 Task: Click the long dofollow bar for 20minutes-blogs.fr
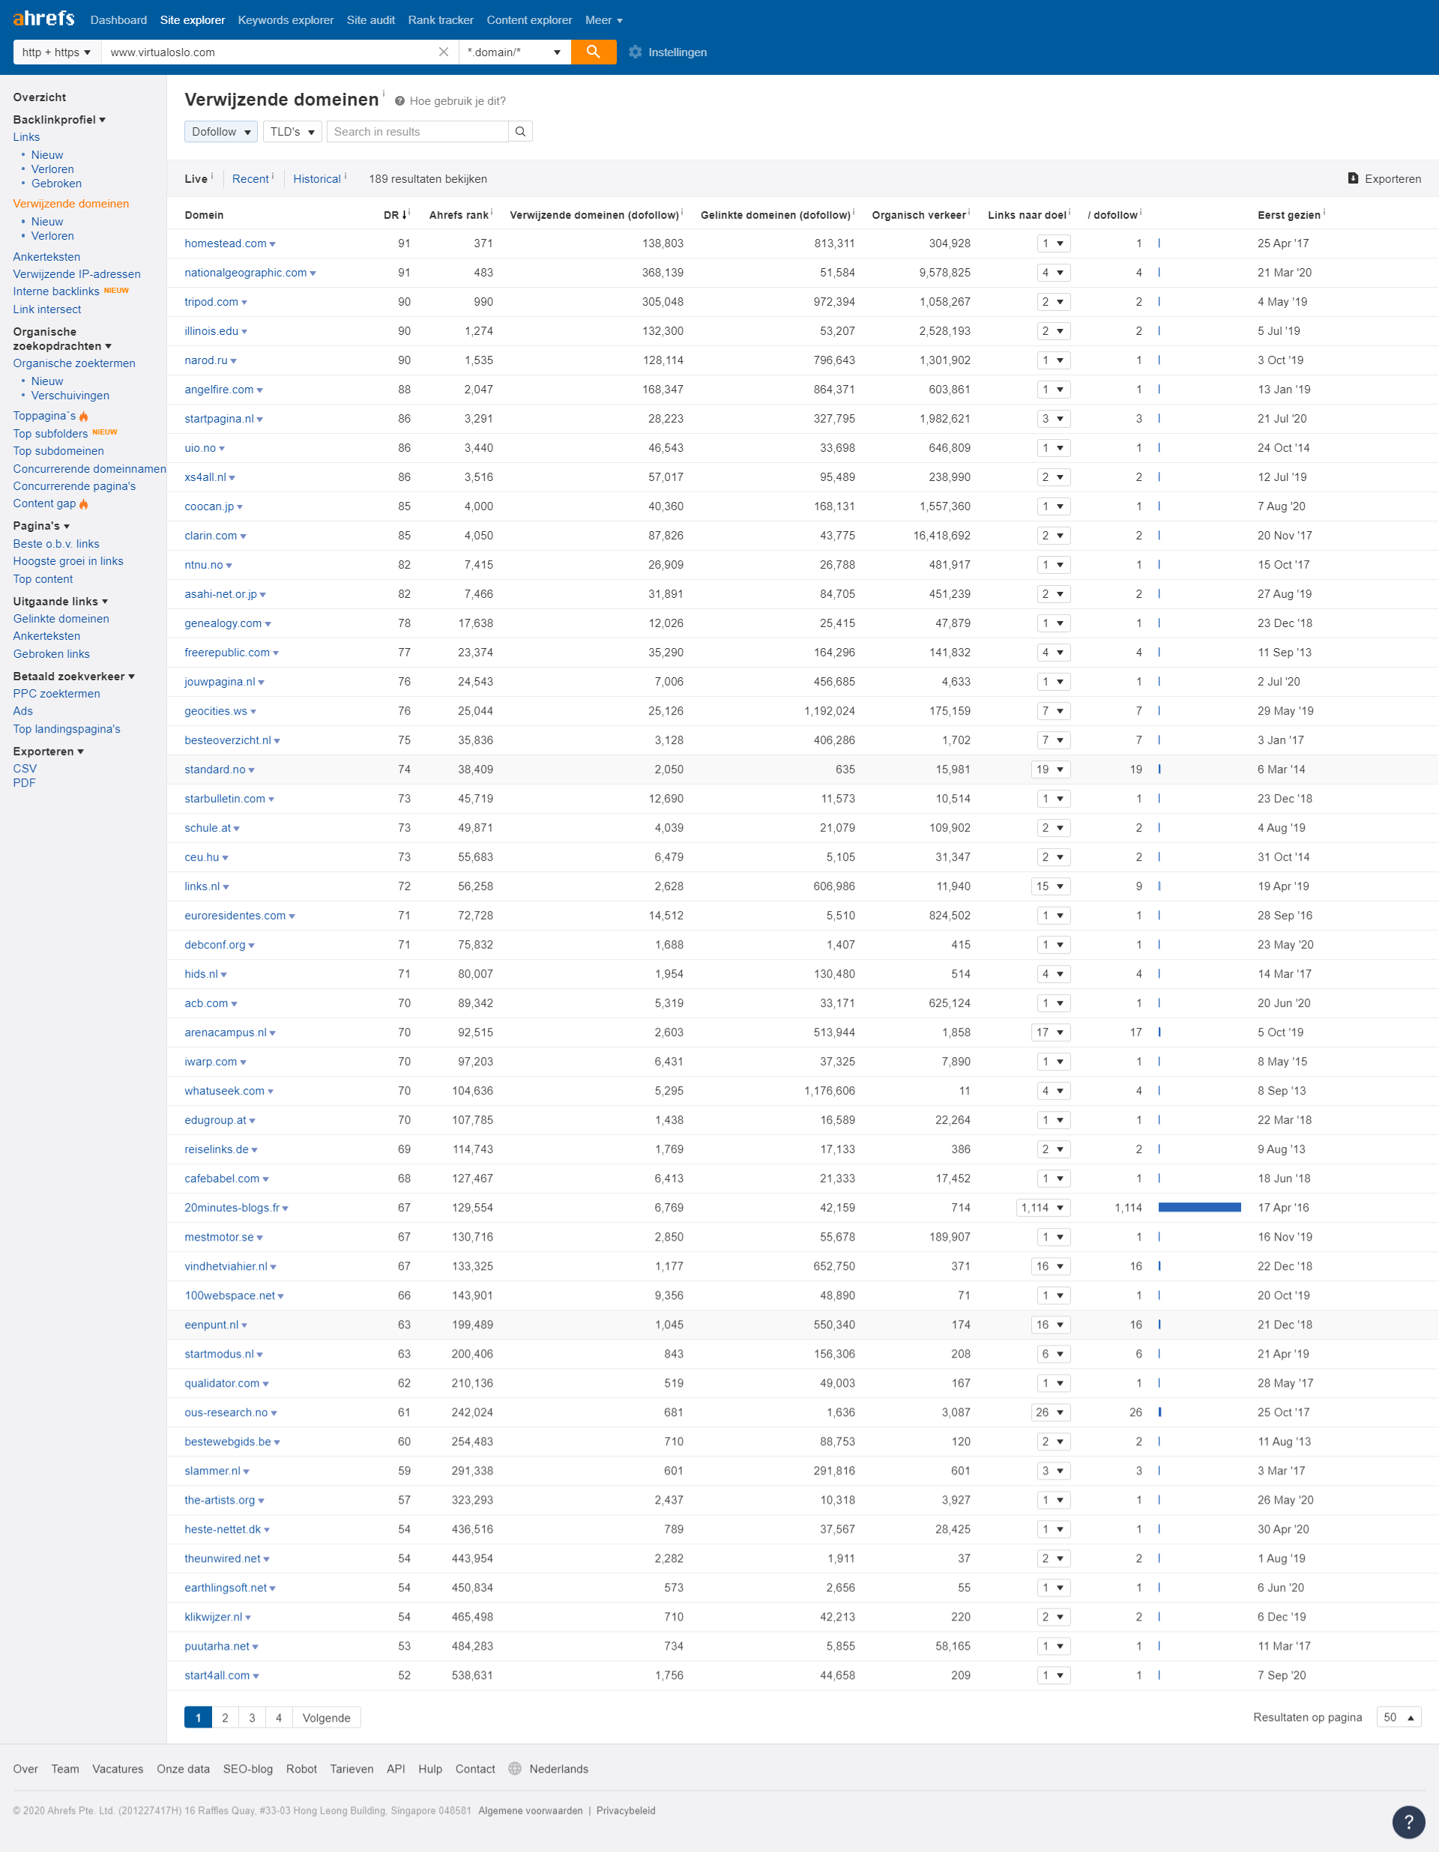(1199, 1208)
